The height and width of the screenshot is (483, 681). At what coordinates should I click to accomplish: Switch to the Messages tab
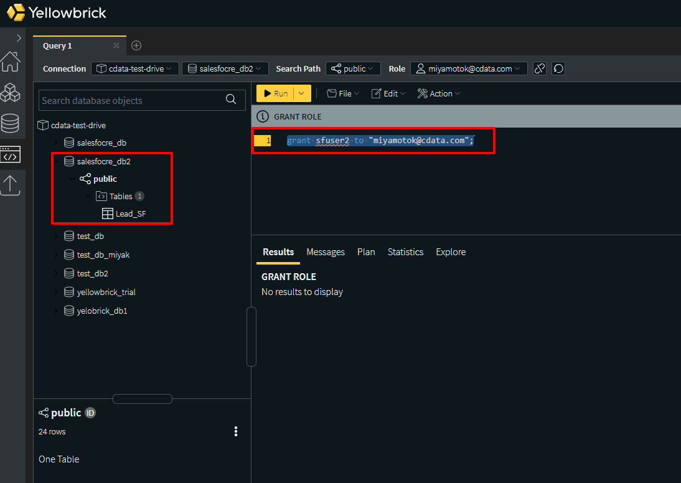coord(325,252)
